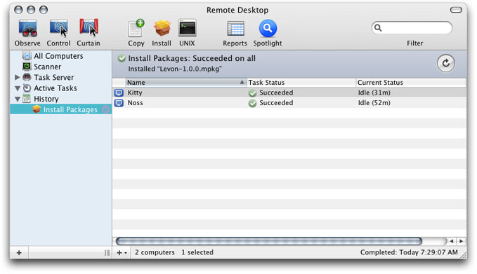The image size is (477, 274).
Task: Open the Copy items tool
Action: [136, 28]
